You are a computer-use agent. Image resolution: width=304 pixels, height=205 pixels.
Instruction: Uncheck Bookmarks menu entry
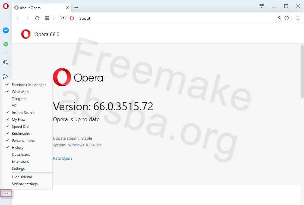coord(27,134)
